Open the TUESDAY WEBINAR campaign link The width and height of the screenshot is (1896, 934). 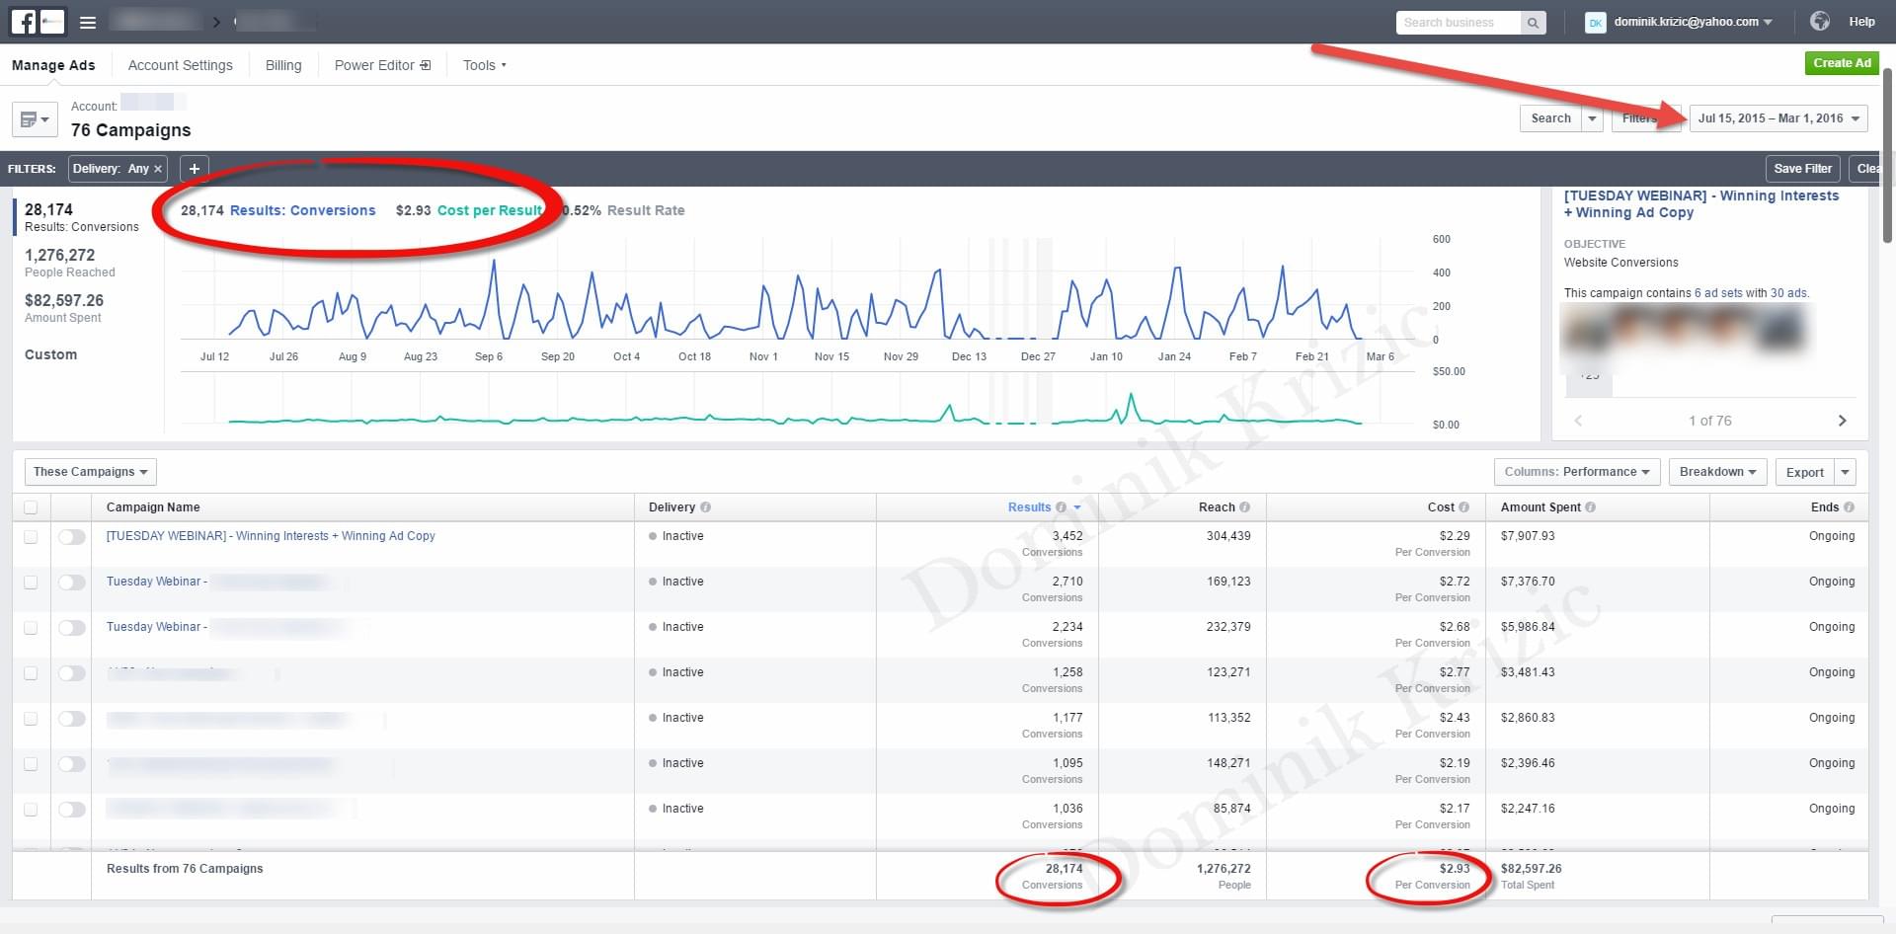pos(271,536)
